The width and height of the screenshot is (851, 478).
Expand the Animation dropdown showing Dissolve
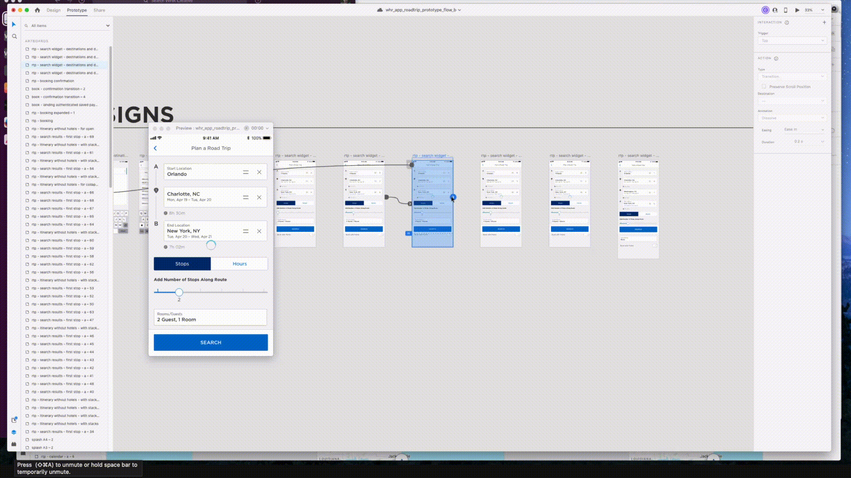(x=792, y=118)
